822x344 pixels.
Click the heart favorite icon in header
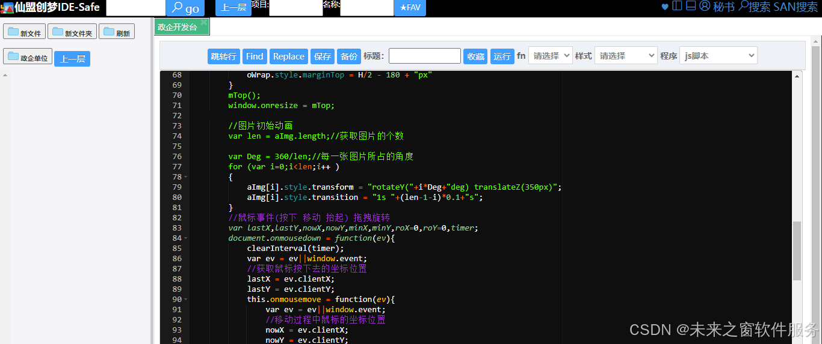pyautogui.click(x=665, y=7)
